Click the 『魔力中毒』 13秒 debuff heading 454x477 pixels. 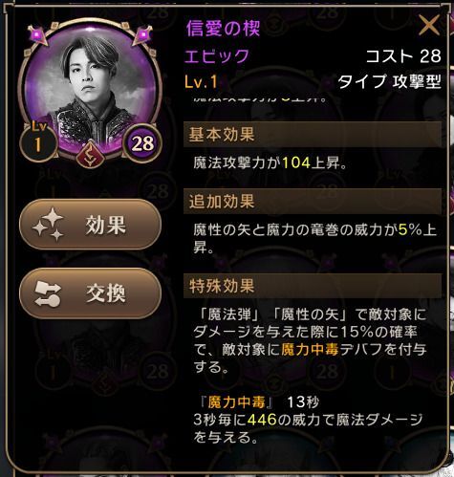[x=260, y=402]
